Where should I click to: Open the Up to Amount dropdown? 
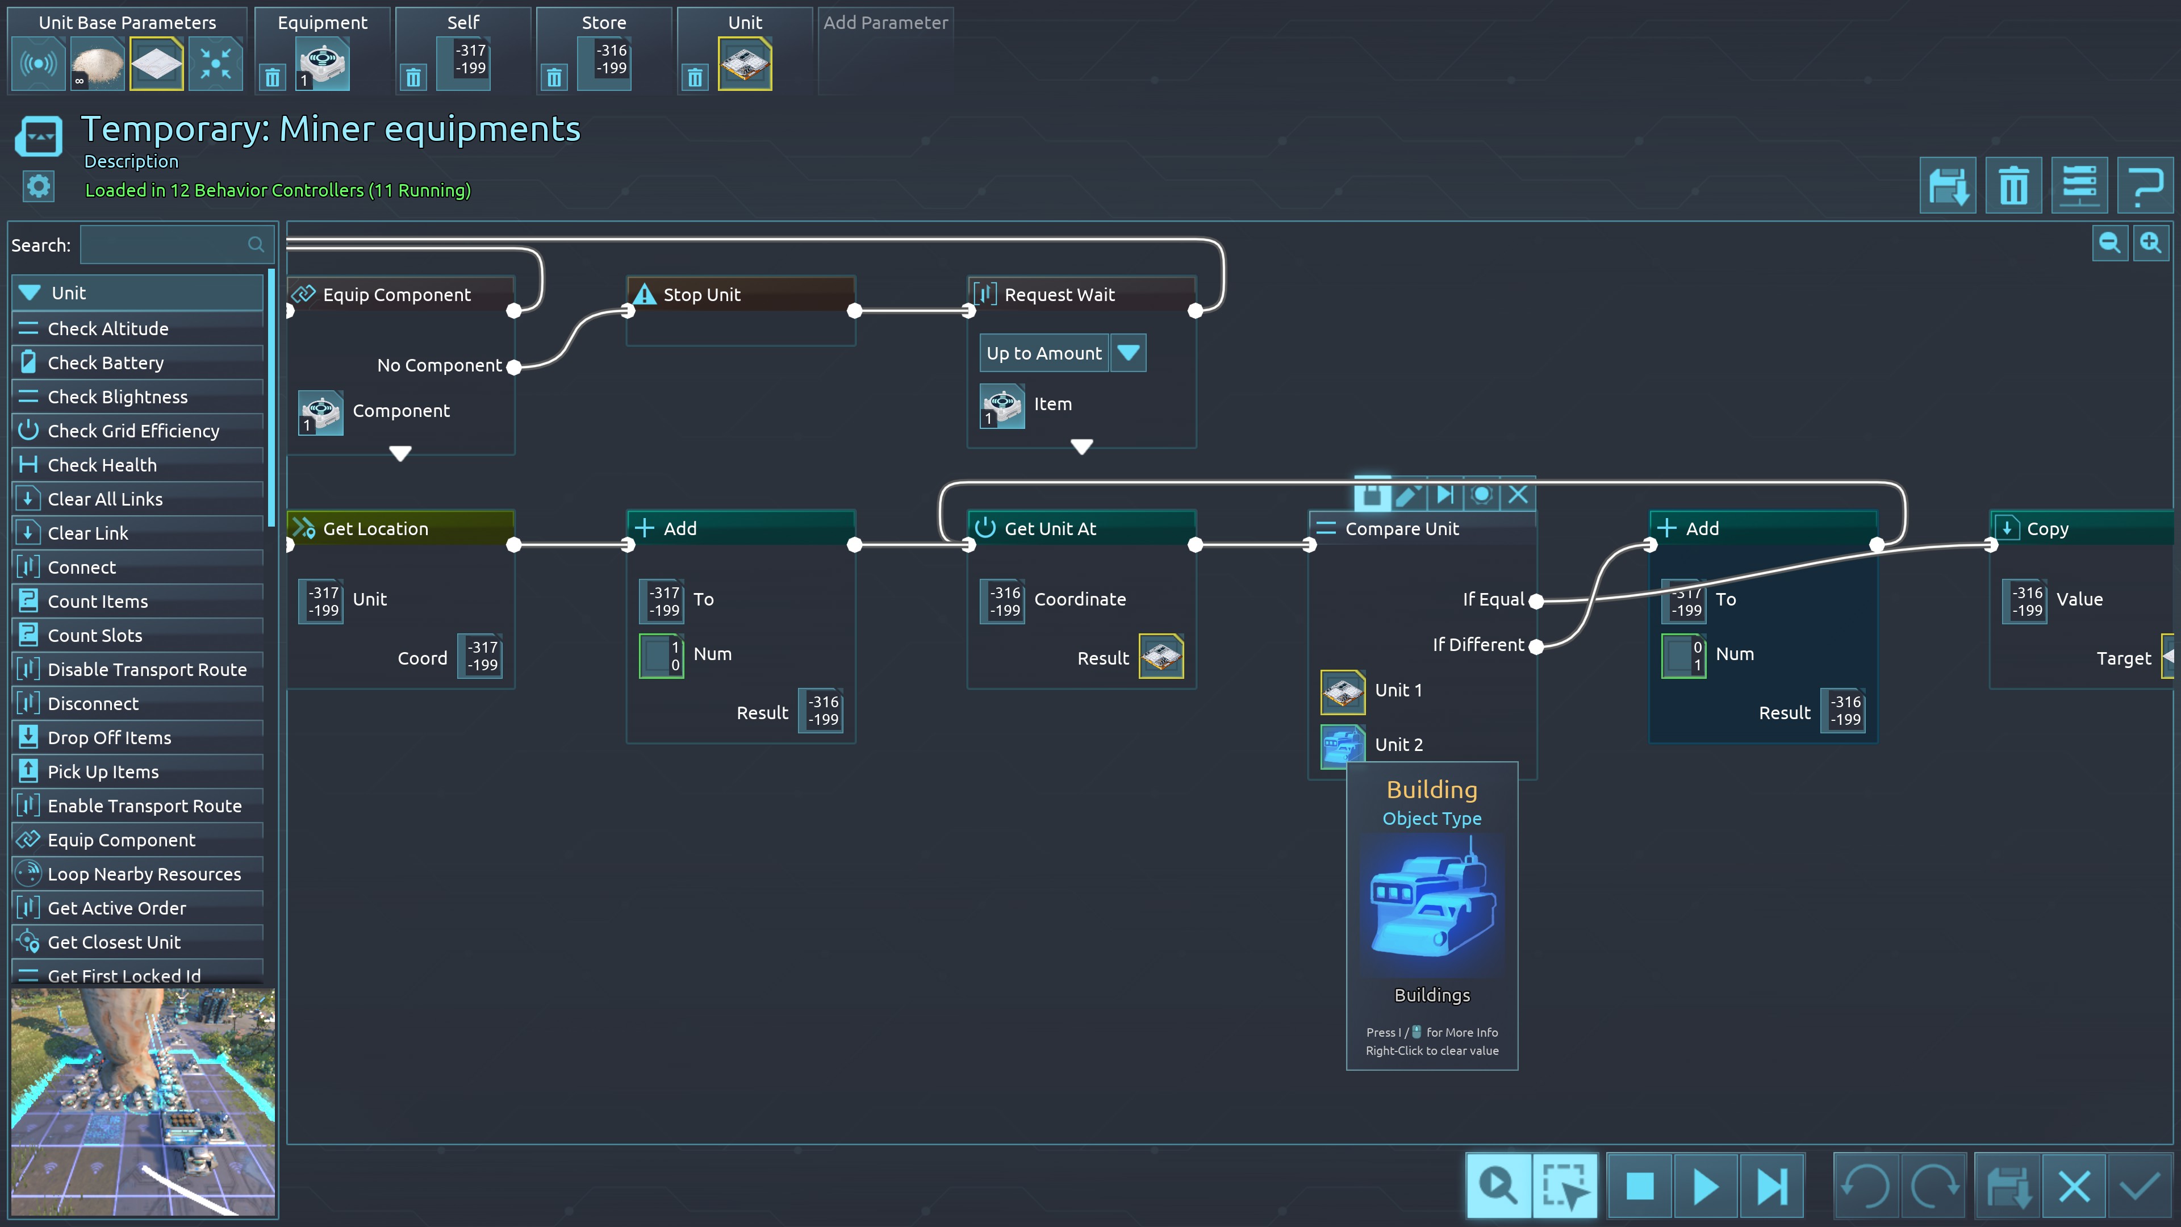pos(1128,353)
